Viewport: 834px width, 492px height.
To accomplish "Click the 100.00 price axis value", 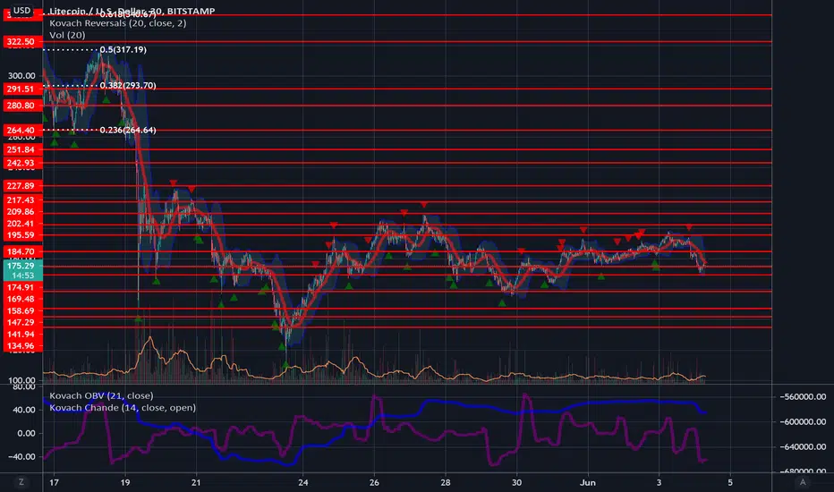I will tap(21, 380).
